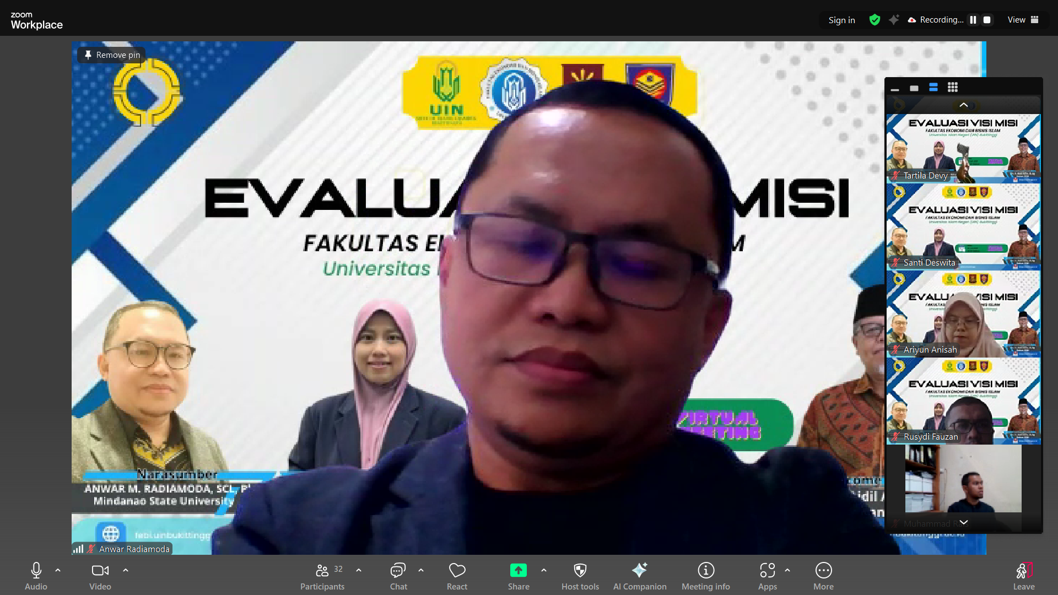Launch the AI Companion
The image size is (1058, 595).
[639, 576]
